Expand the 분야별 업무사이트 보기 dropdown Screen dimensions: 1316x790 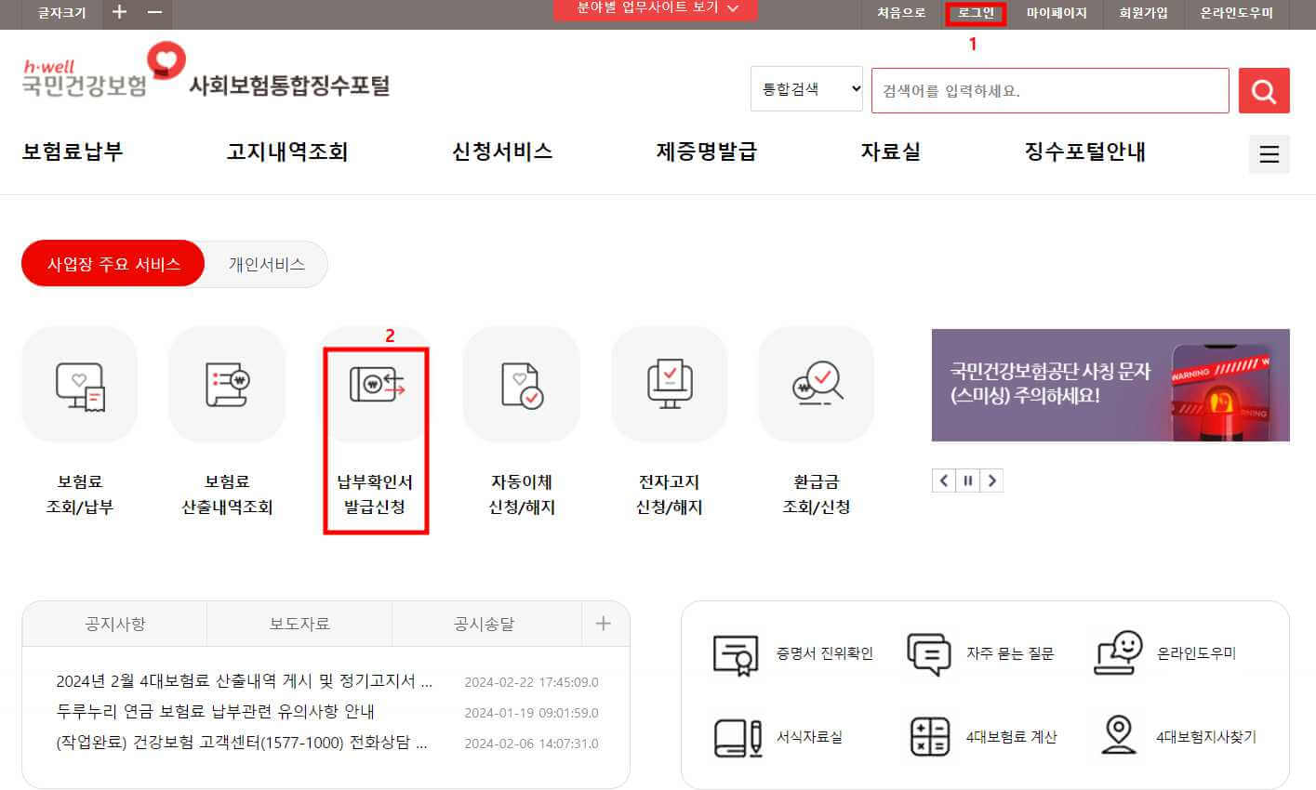pyautogui.click(x=655, y=9)
